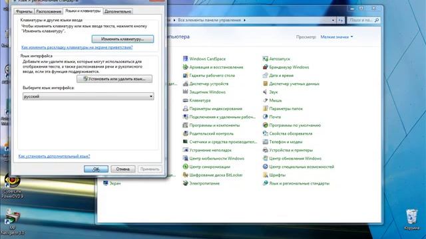Open Устранение неполадок icon

coord(186,150)
